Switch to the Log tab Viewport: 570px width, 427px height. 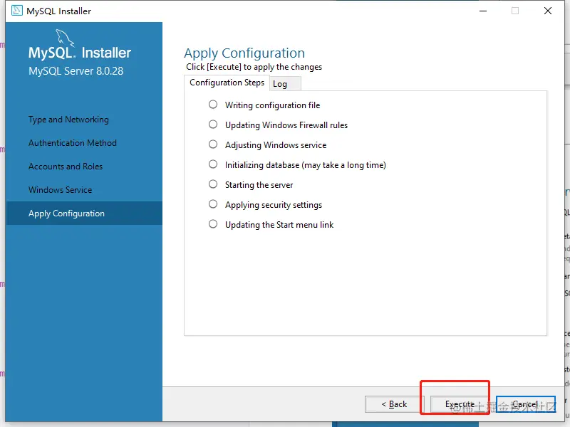pyautogui.click(x=285, y=84)
